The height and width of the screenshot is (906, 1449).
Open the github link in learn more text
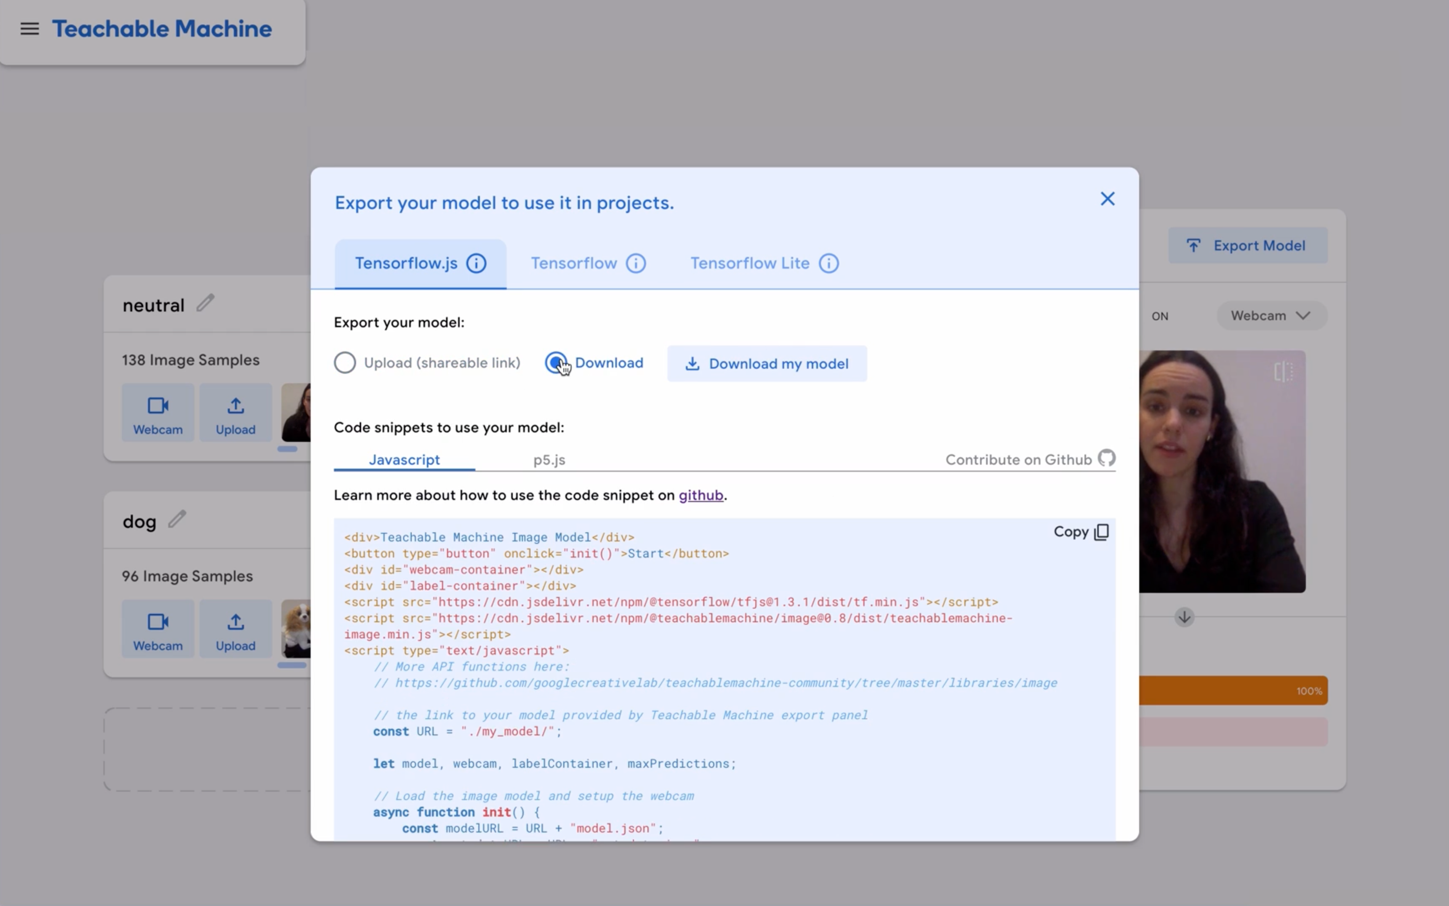click(x=700, y=496)
